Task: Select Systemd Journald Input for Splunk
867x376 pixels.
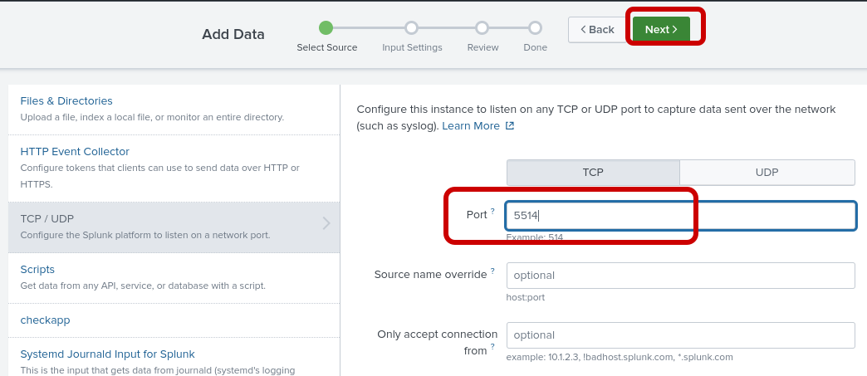Action: tap(107, 354)
